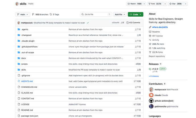196x118 pixels.
Task: Open the 'Added MIT license' commit message
Action: point(77,104)
